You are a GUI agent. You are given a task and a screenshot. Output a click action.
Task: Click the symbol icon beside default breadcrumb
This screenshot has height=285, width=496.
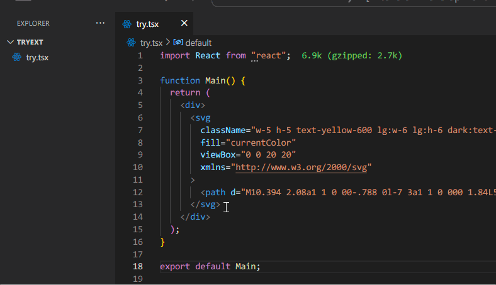pos(178,43)
